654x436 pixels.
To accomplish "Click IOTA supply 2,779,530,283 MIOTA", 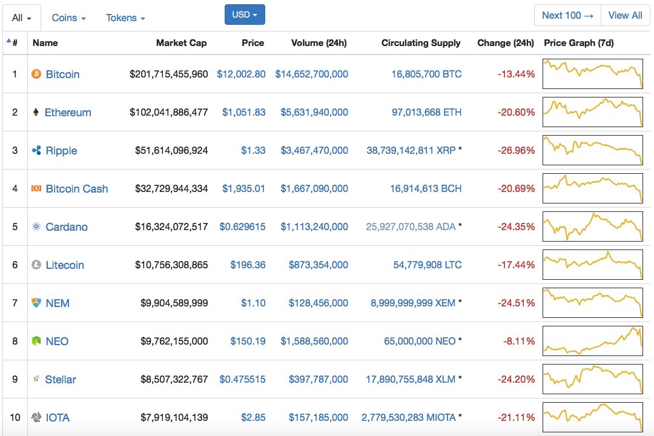I will (408, 417).
